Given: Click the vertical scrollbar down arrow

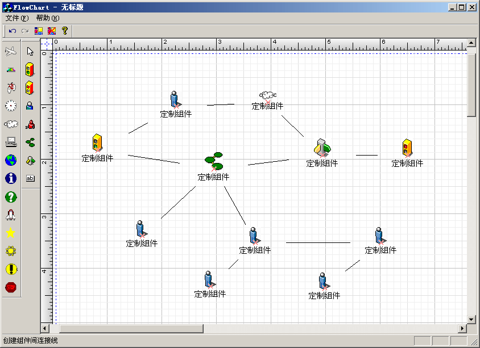Looking at the screenshot, I should coord(471,319).
